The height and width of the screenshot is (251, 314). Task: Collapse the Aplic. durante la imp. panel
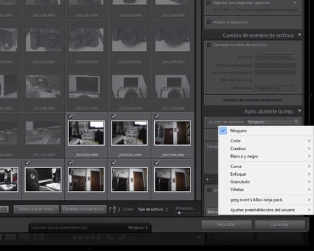pos(299,111)
